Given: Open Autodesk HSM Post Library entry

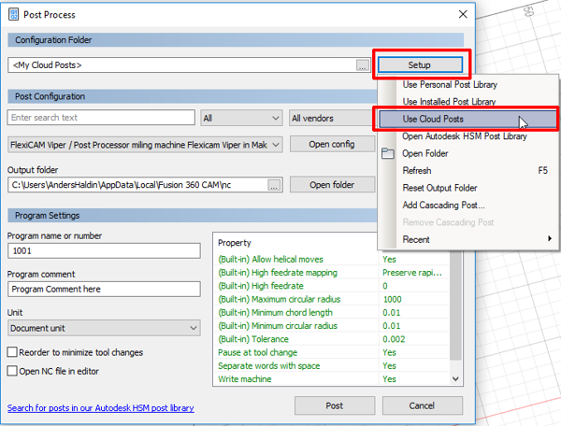Looking at the screenshot, I should [x=464, y=136].
